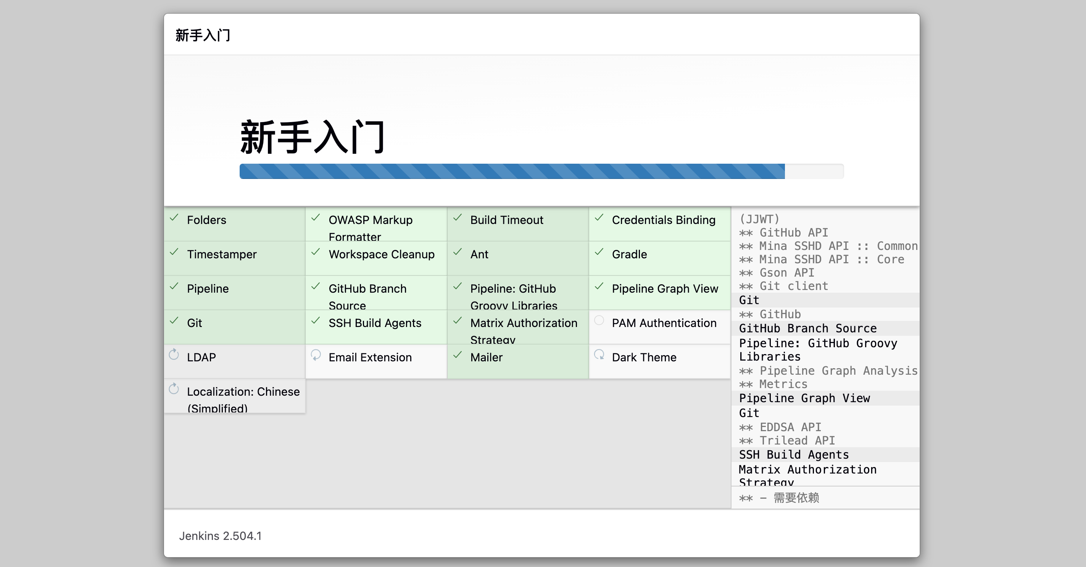The height and width of the screenshot is (567, 1086).
Task: Click the checkmark next to Mailer
Action: 458,355
